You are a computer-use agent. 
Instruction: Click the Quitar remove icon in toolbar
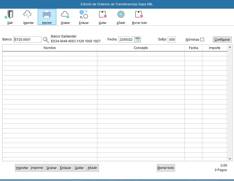point(102,15)
